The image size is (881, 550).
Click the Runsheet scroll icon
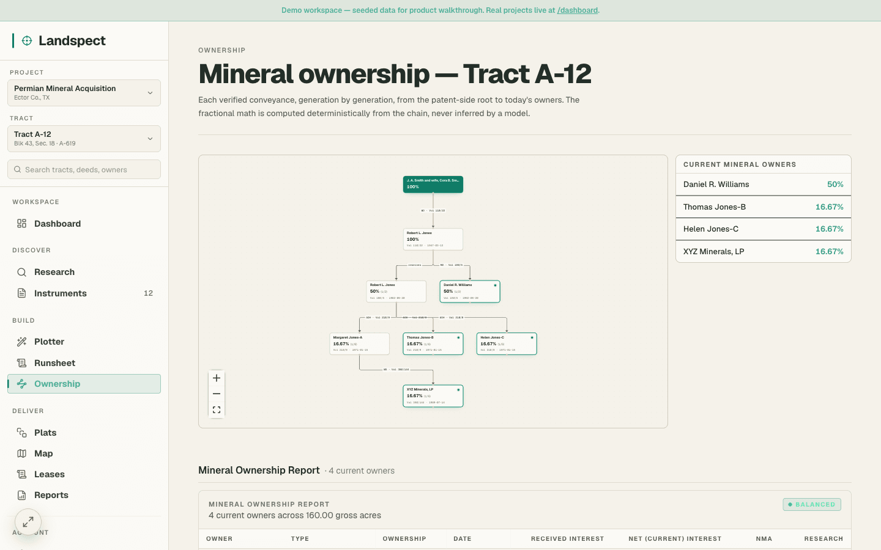tap(21, 363)
